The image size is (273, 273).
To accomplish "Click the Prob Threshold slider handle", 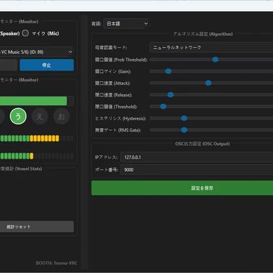I will pyautogui.click(x=216, y=59).
